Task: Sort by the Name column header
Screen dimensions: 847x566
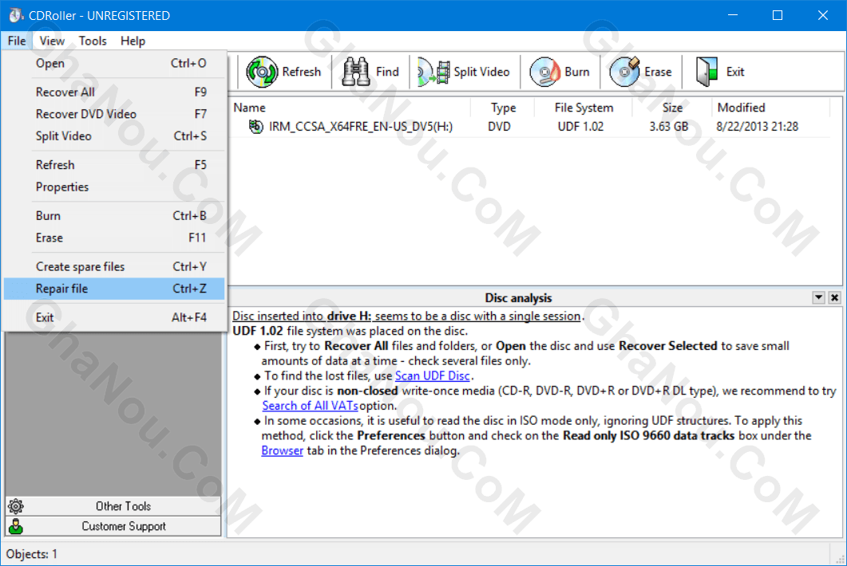Action: point(350,108)
